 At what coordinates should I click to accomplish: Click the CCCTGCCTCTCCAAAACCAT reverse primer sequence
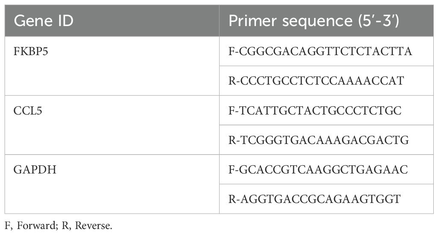pyautogui.click(x=316, y=81)
